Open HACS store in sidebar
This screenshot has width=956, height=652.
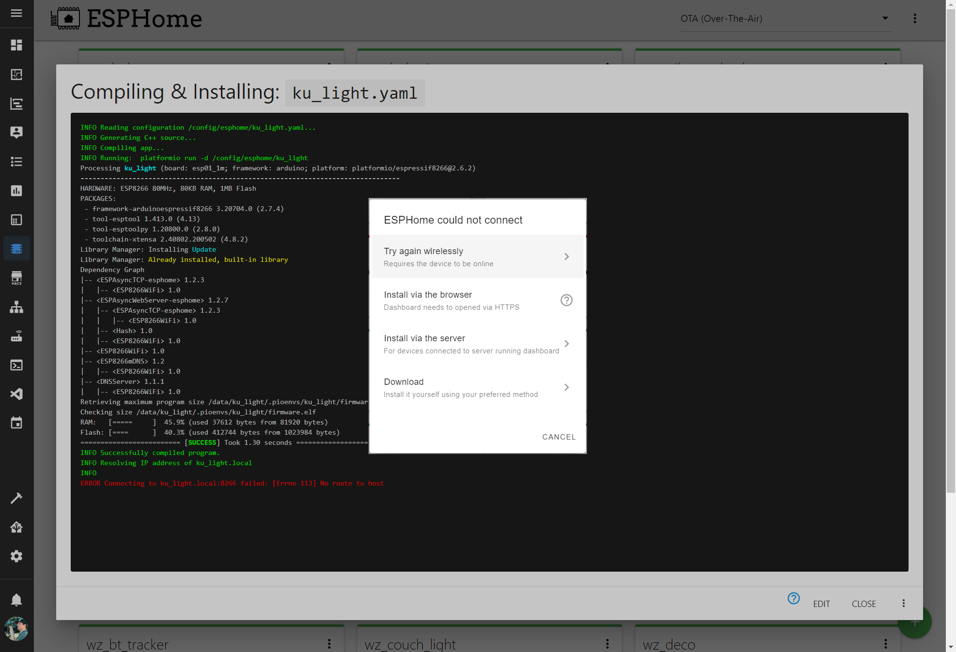16,277
